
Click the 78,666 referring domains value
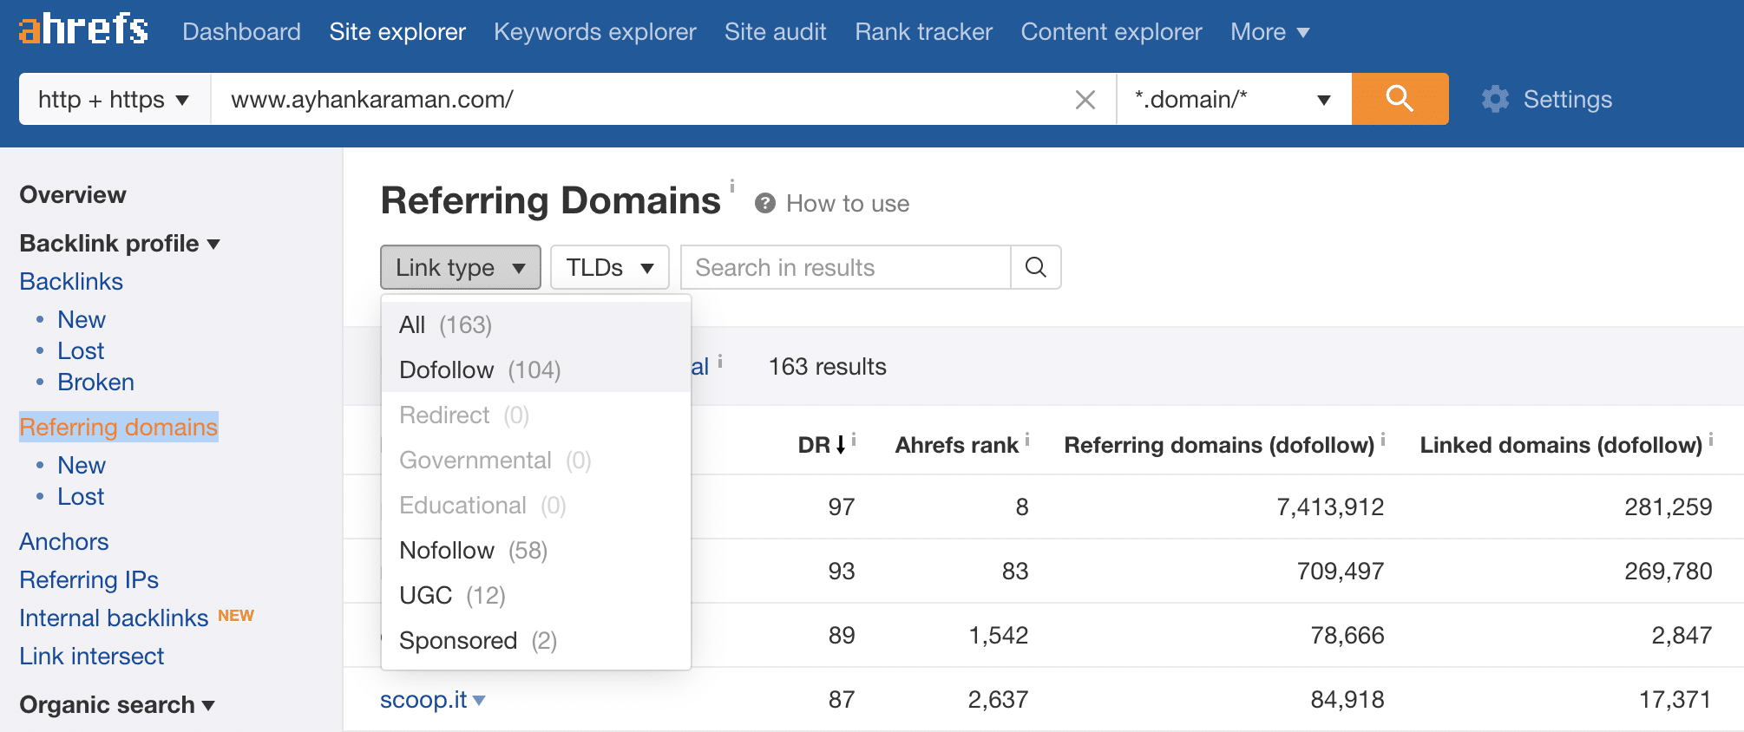(x=1347, y=636)
